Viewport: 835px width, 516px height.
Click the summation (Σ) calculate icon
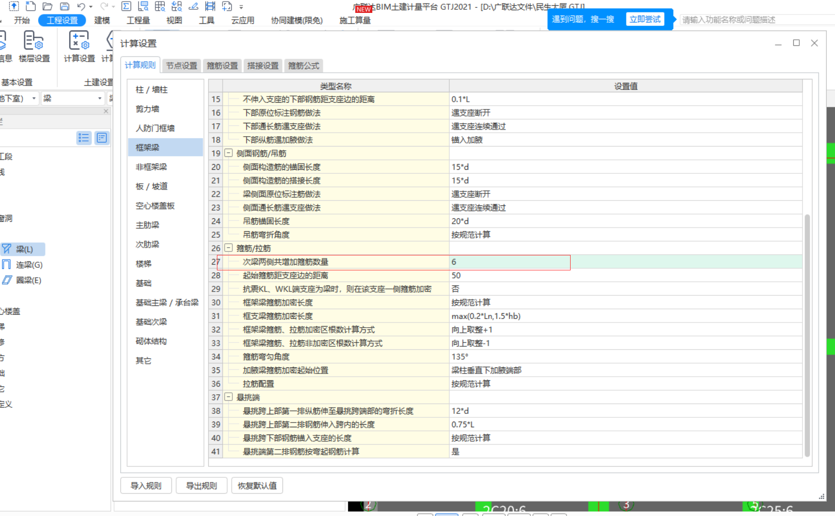click(x=126, y=6)
